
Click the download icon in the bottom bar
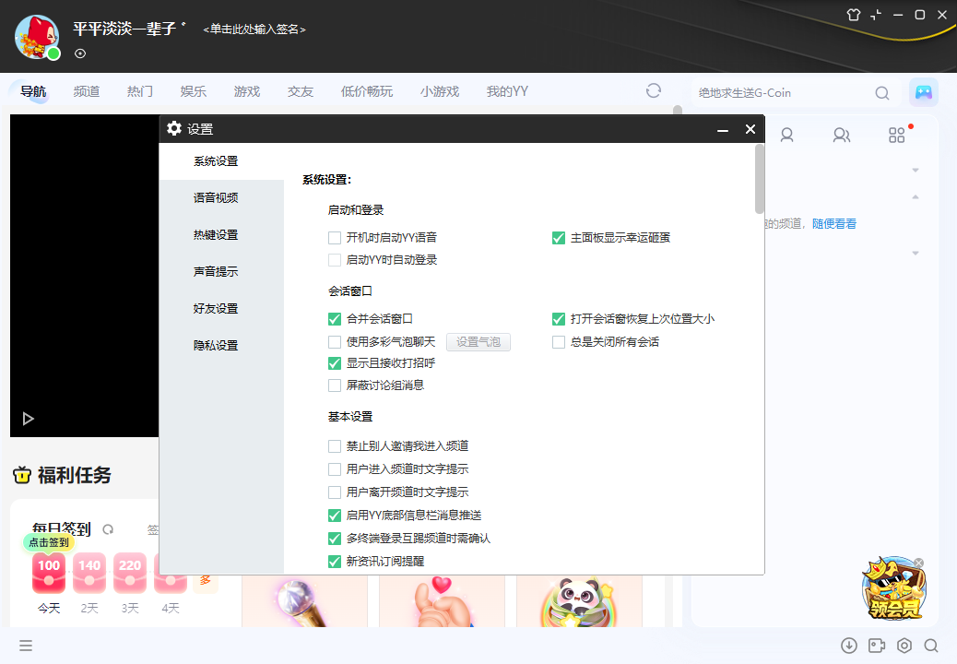(849, 646)
